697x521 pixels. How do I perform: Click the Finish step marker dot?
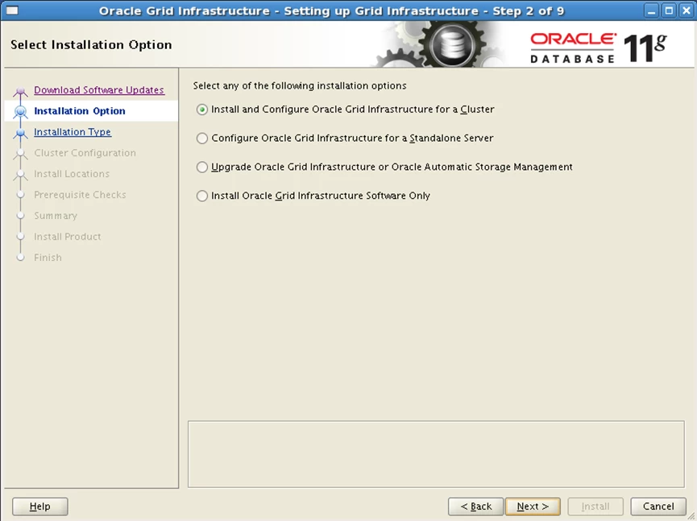coord(20,257)
